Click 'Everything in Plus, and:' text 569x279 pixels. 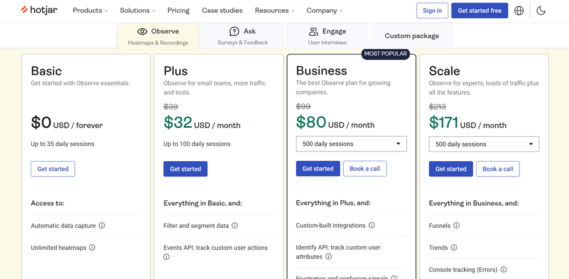pyautogui.click(x=333, y=203)
